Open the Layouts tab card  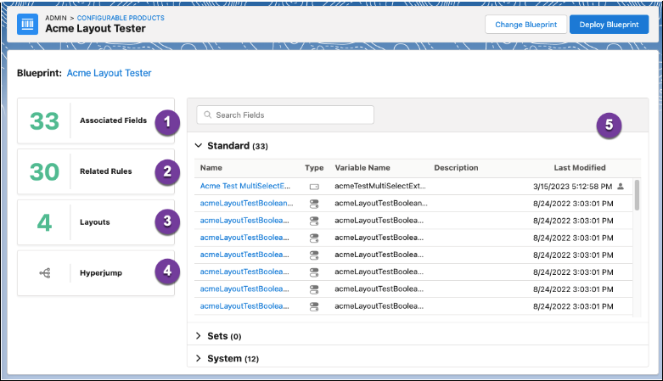[x=96, y=222]
